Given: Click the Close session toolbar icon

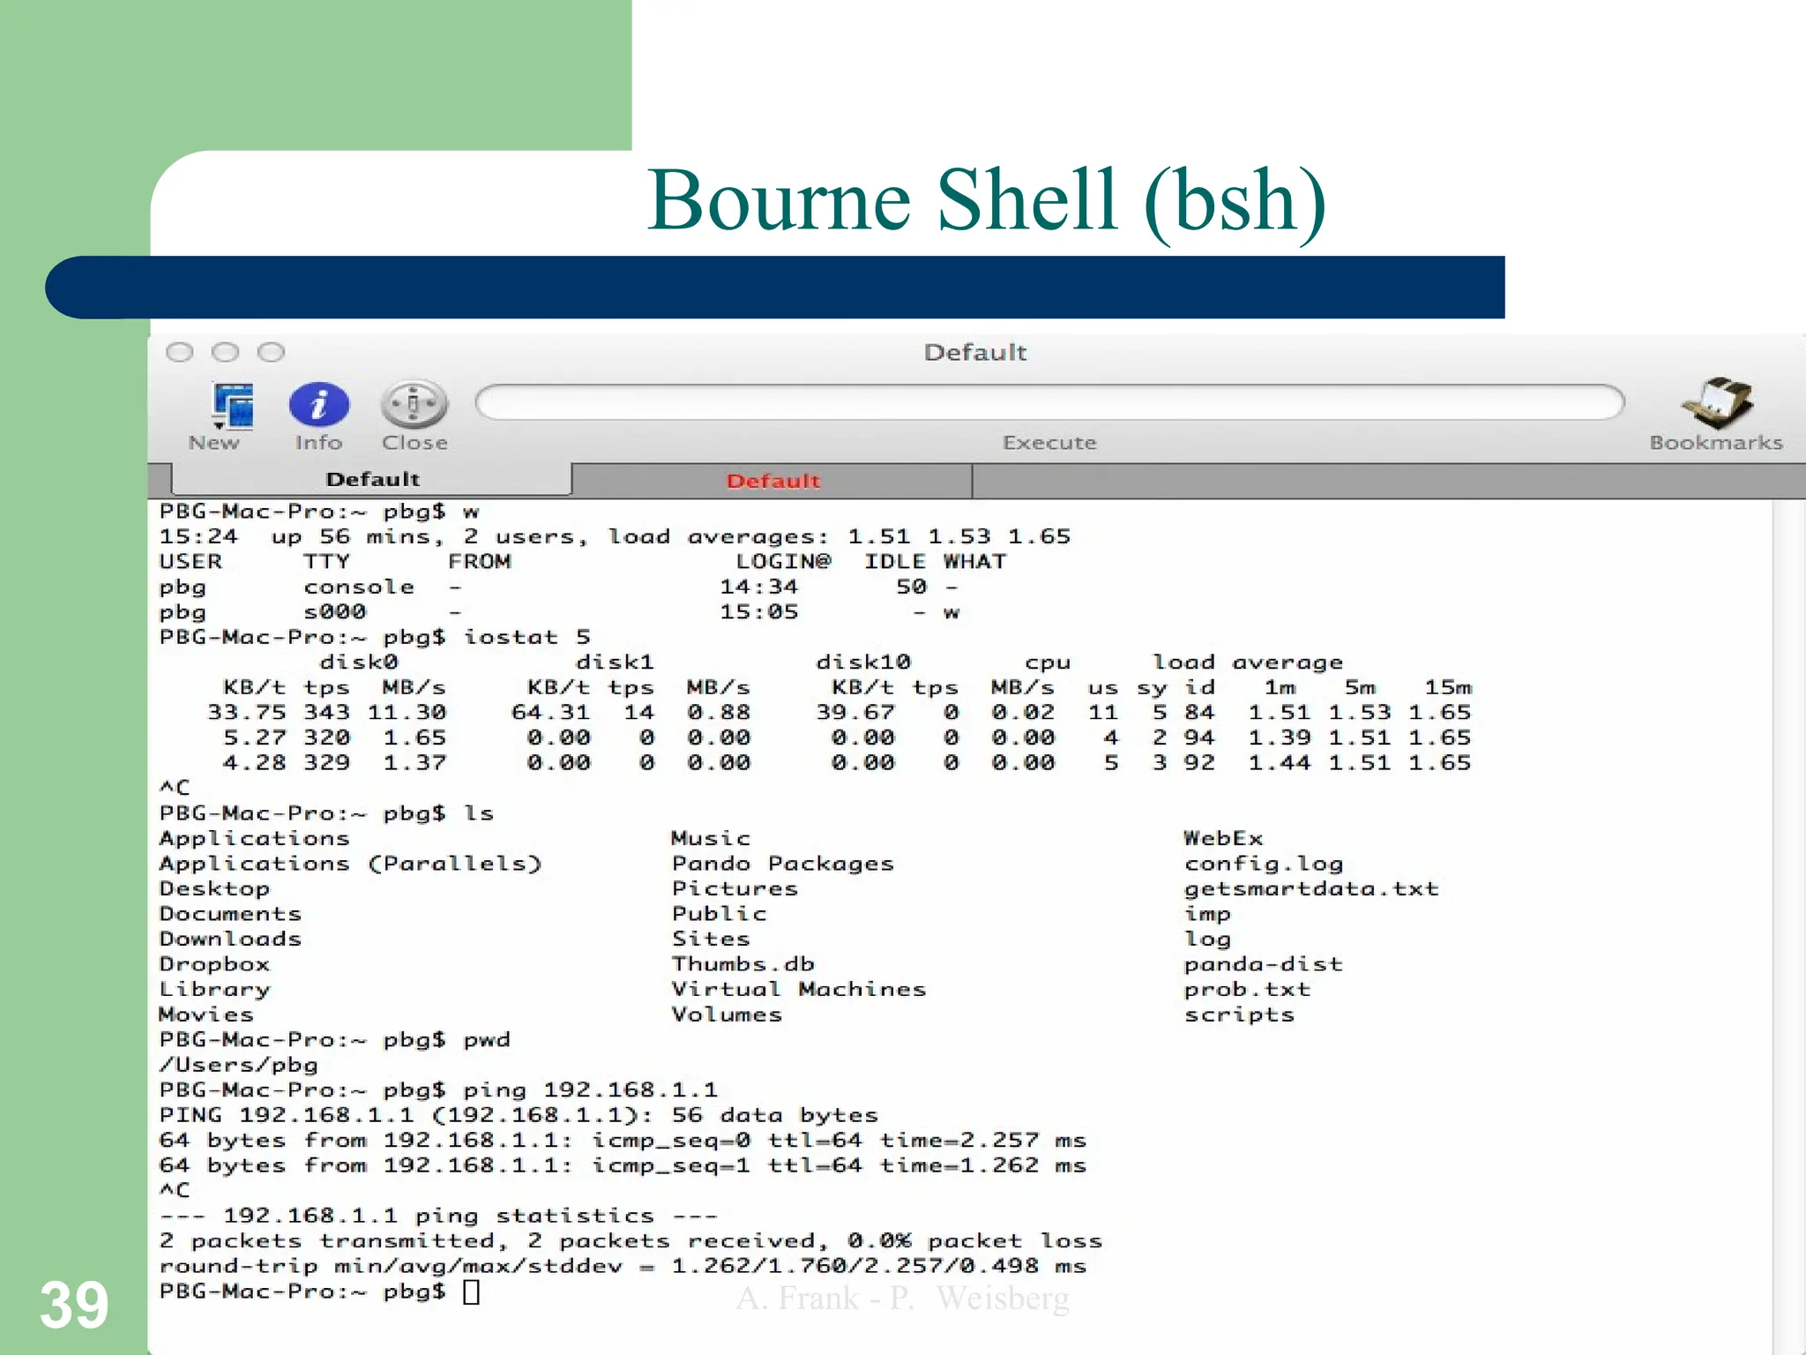Looking at the screenshot, I should coord(414,405).
